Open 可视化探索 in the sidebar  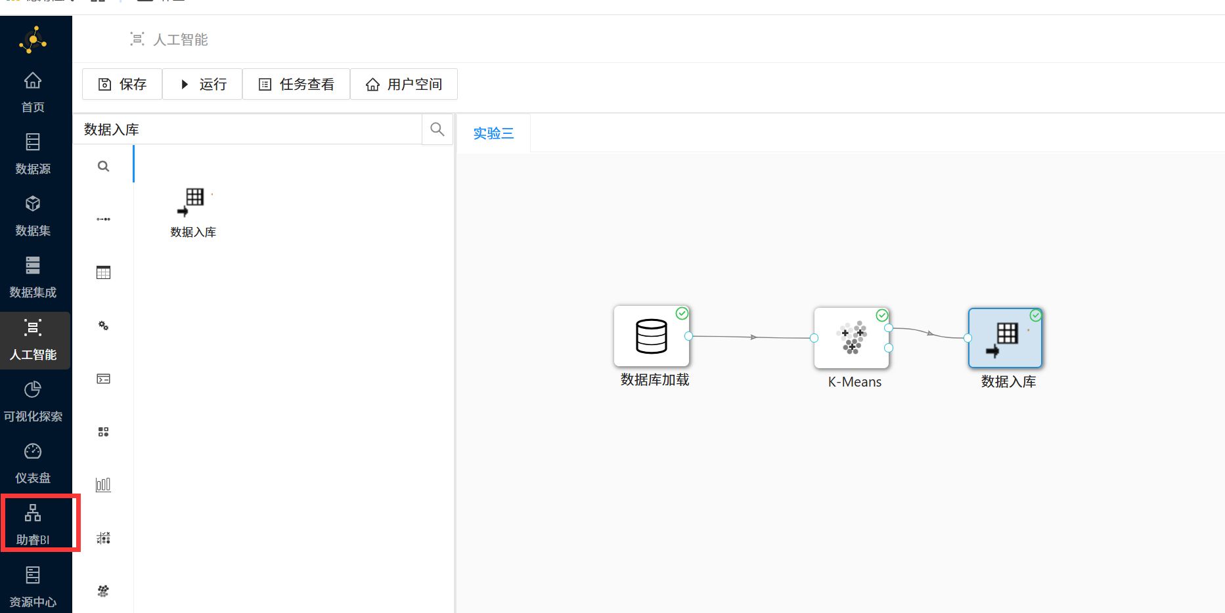click(33, 402)
